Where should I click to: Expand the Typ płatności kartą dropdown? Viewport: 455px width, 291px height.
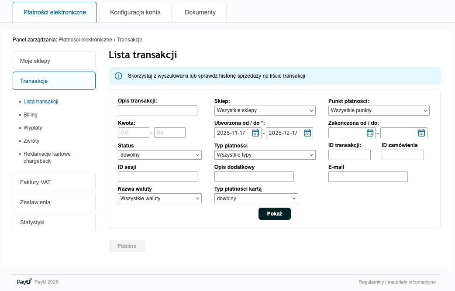coord(256,199)
